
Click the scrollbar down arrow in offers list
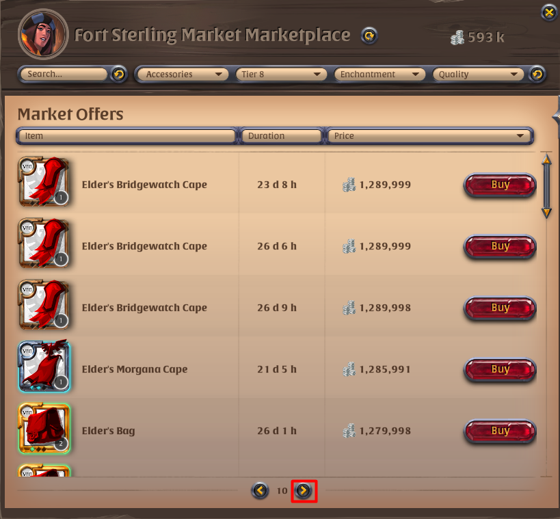546,213
